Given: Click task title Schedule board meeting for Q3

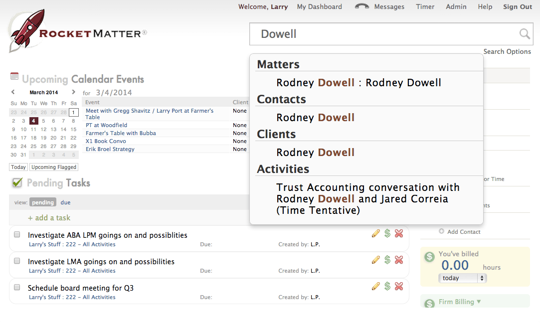Looking at the screenshot, I should click(x=81, y=288).
